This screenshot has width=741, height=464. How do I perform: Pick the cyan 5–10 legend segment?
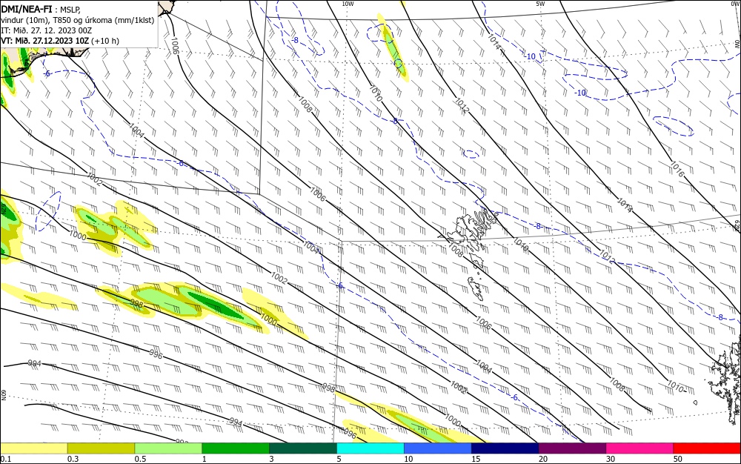370,448
